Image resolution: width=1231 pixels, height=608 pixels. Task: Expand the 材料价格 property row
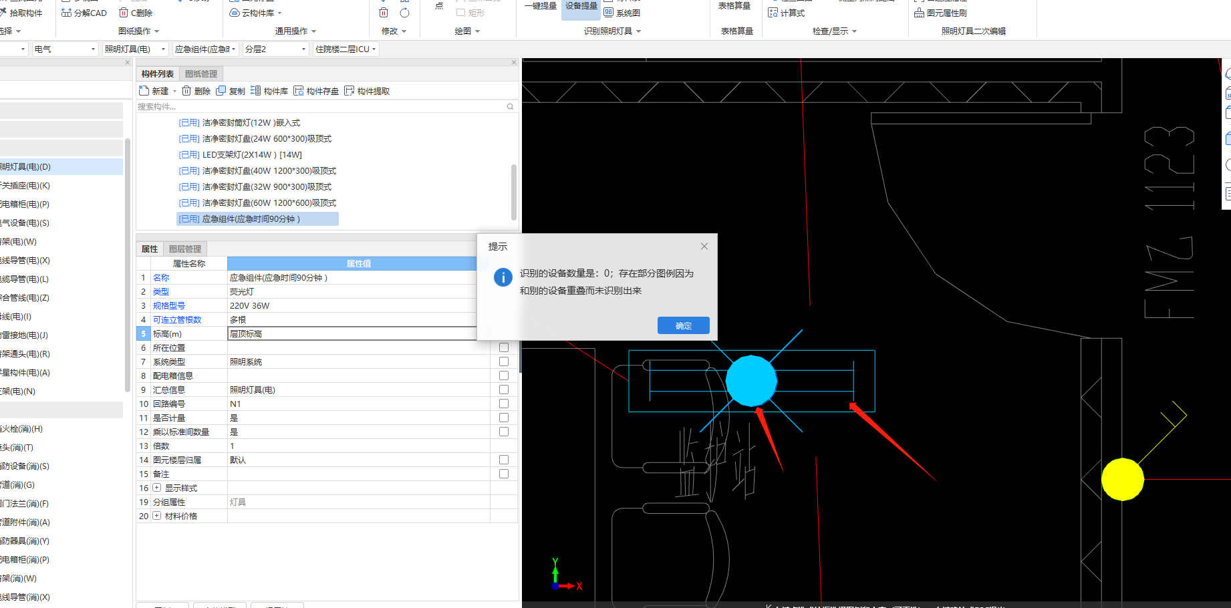157,516
